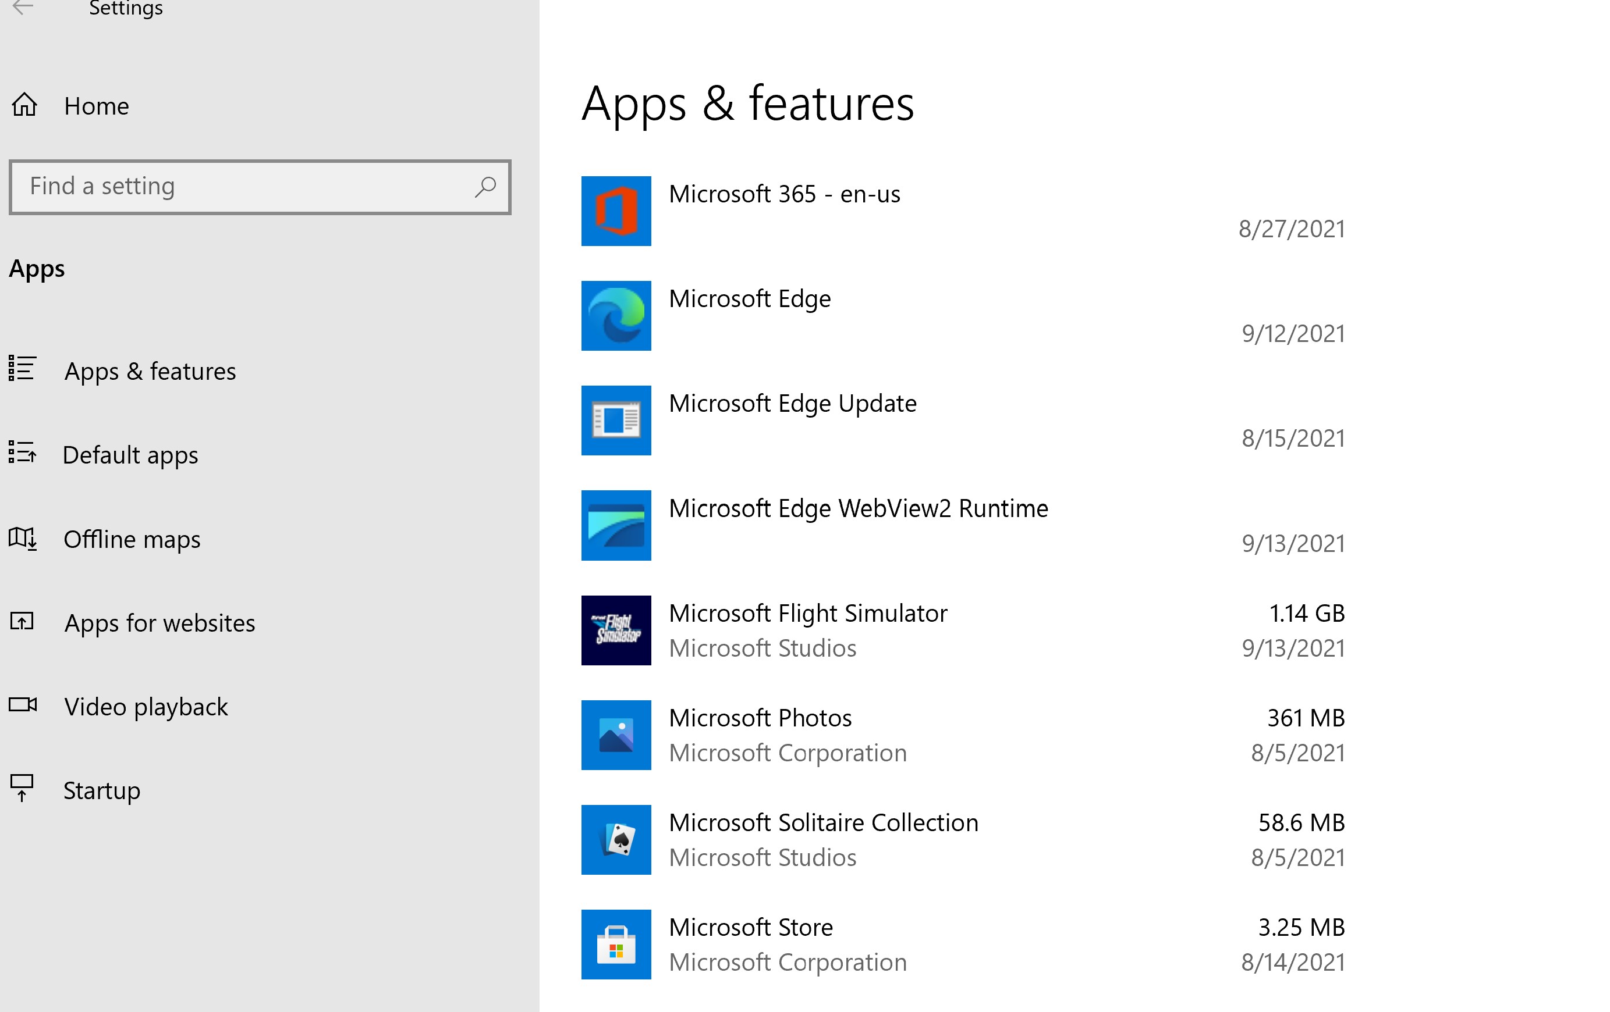Select Microsoft Store entry in app list
Viewport: 1610px width, 1012px height.
click(963, 945)
